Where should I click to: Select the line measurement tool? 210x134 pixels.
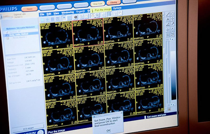point(168,14)
